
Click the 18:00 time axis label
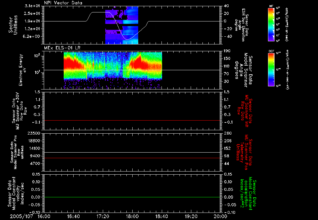tap(132, 217)
